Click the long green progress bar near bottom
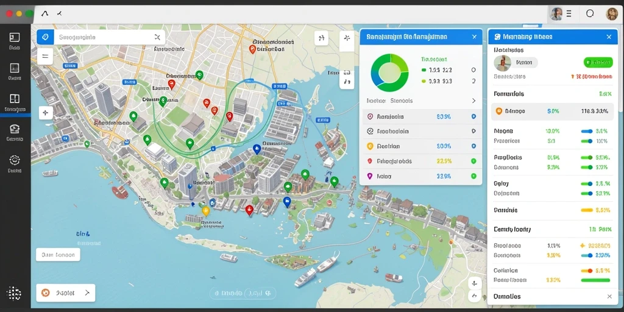This screenshot has width=624, height=312. coord(595,280)
